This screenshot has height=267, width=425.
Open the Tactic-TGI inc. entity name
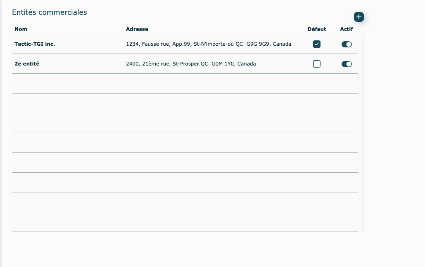click(35, 44)
